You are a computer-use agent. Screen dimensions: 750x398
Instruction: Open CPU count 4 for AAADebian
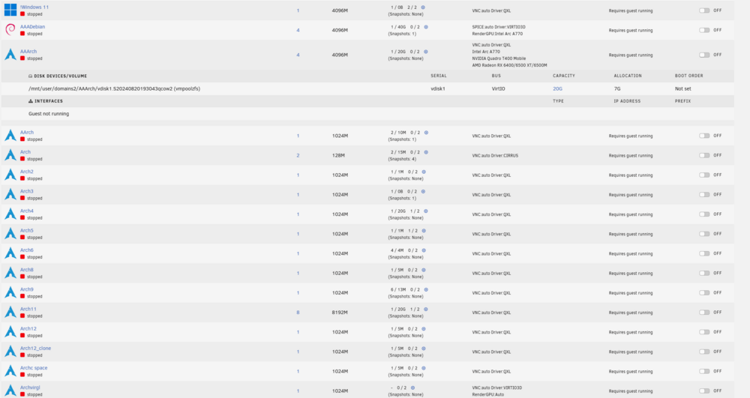click(x=298, y=30)
